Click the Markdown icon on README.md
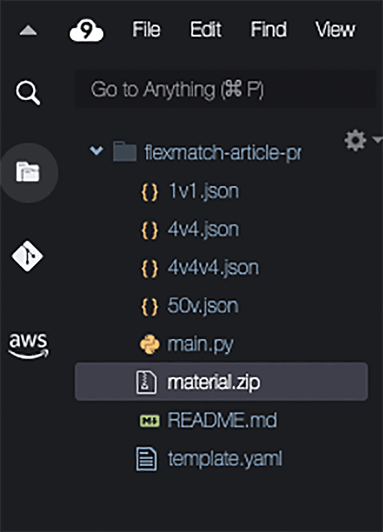Viewport: 383px width, 532px height. pyautogui.click(x=150, y=419)
